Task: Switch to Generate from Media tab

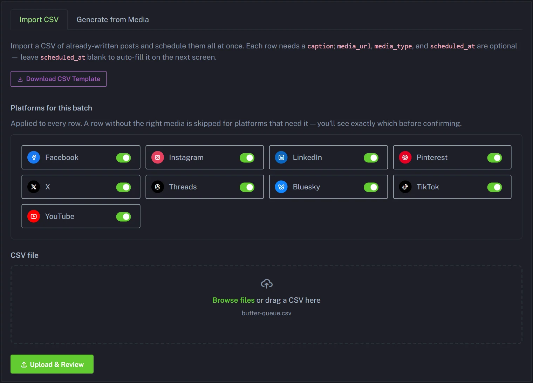Action: pyautogui.click(x=113, y=20)
